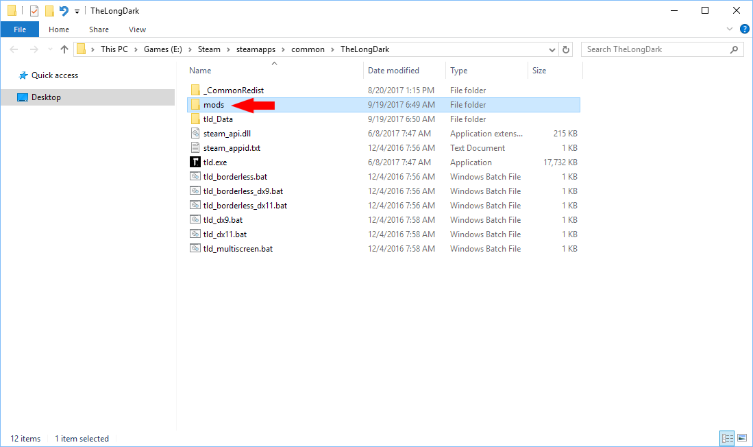Click the Properties quick access toolbar icon
This screenshot has width=753, height=447.
point(34,10)
